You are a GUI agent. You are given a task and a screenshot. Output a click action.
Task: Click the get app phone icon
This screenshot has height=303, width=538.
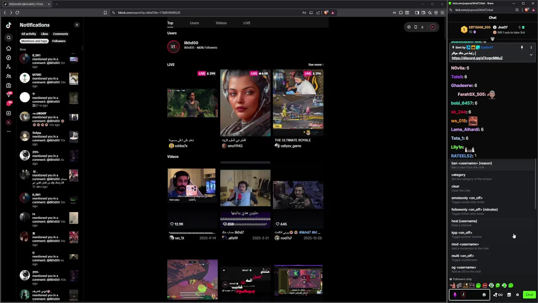[x=416, y=27]
